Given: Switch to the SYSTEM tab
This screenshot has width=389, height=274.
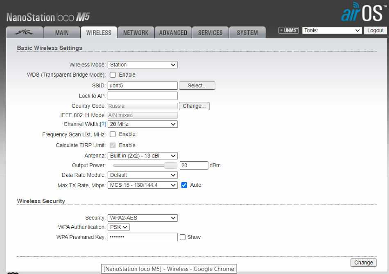Looking at the screenshot, I should tap(247, 32).
